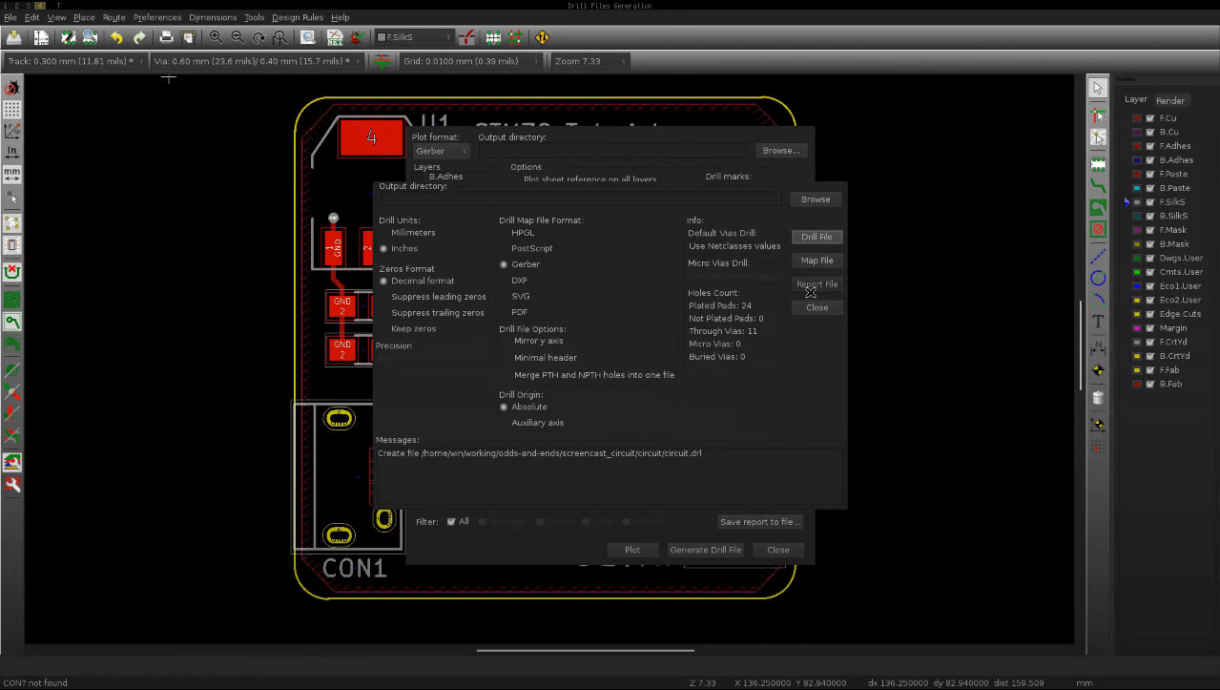Switch units to millimeters icon

tap(12, 175)
